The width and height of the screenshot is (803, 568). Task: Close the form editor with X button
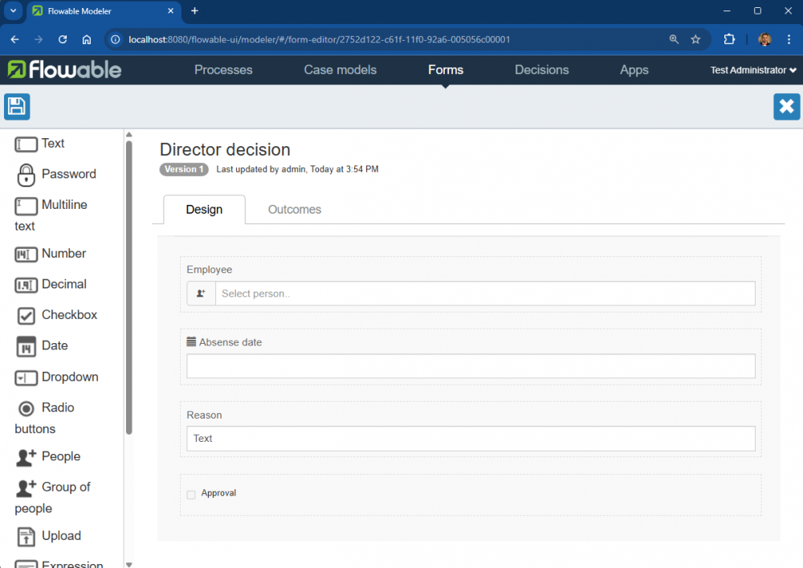click(x=786, y=107)
